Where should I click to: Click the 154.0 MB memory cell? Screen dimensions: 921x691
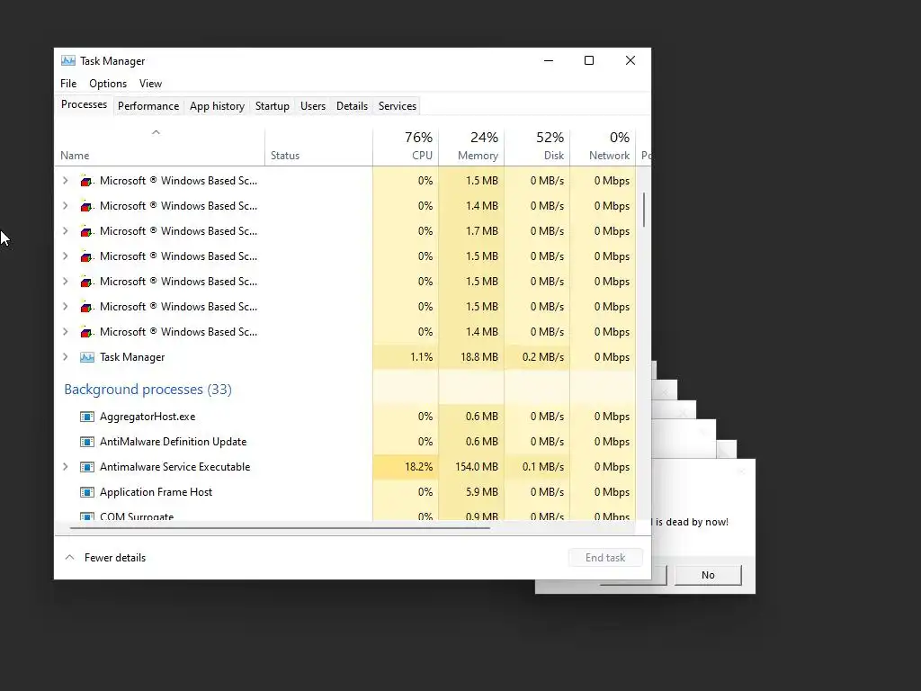pyautogui.click(x=471, y=467)
